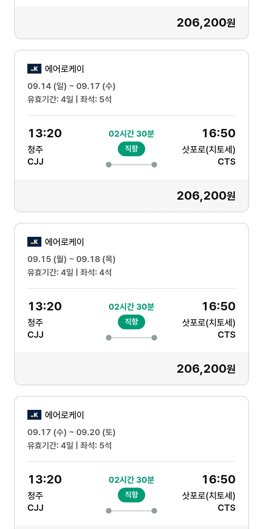The image size is (263, 529).
Task: Click Aero K logo on 09.17 flight card
Action: coord(34,415)
